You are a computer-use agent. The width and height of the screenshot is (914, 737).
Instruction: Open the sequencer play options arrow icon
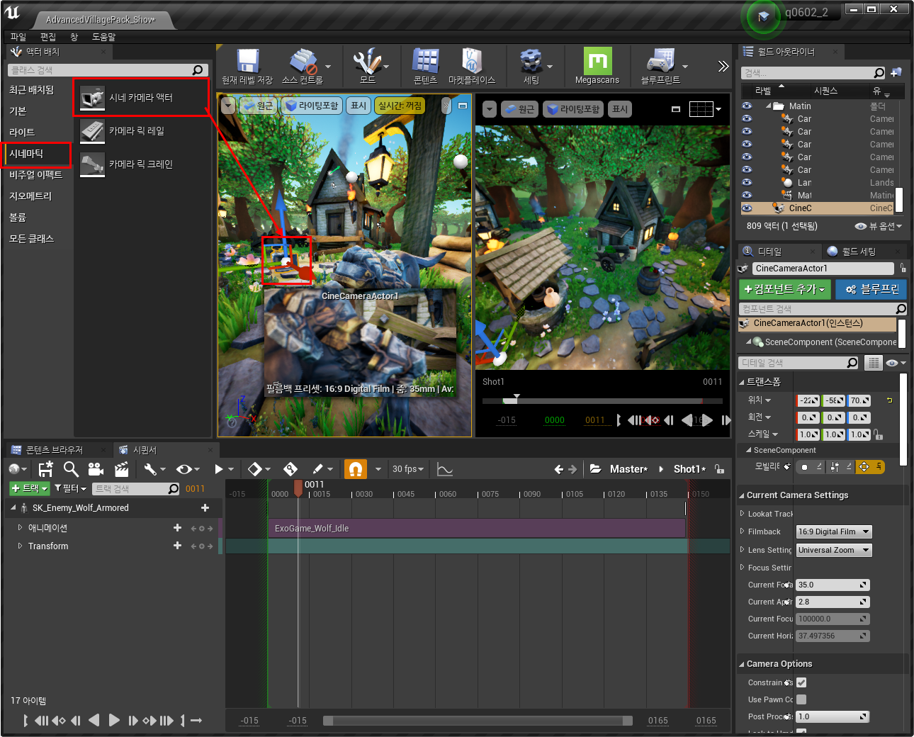(224, 468)
